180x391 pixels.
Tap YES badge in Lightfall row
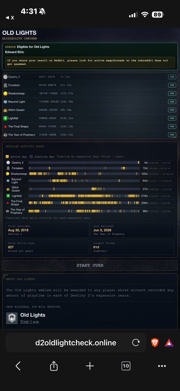pyautogui.click(x=172, y=118)
